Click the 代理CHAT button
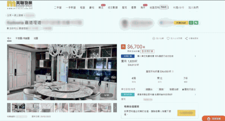Viewport: 225px width, 121px height. coord(181,23)
